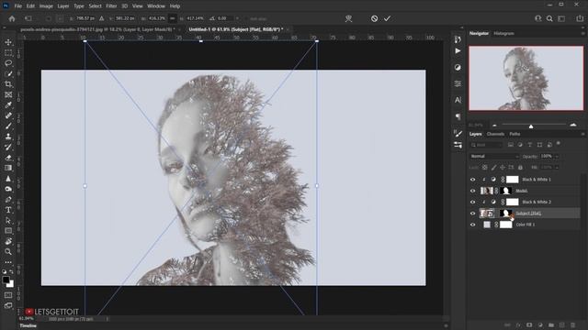This screenshot has height=330, width=588.
Task: Open the Fill value dropdown arrow
Action: tap(557, 168)
